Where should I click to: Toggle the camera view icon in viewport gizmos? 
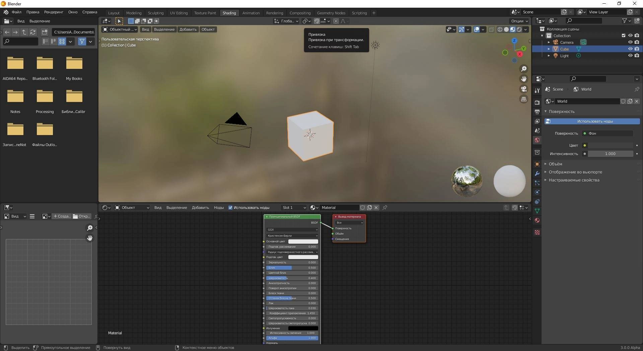tap(524, 89)
